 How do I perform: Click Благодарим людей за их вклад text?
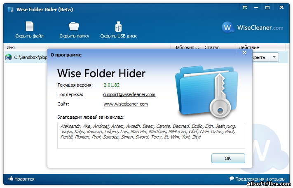click(x=91, y=117)
